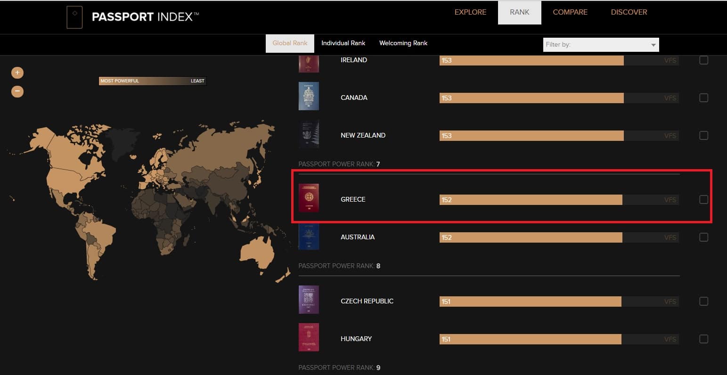This screenshot has width=727, height=375.
Task: Check the New Zealand compare checkbox
Action: [x=703, y=135]
